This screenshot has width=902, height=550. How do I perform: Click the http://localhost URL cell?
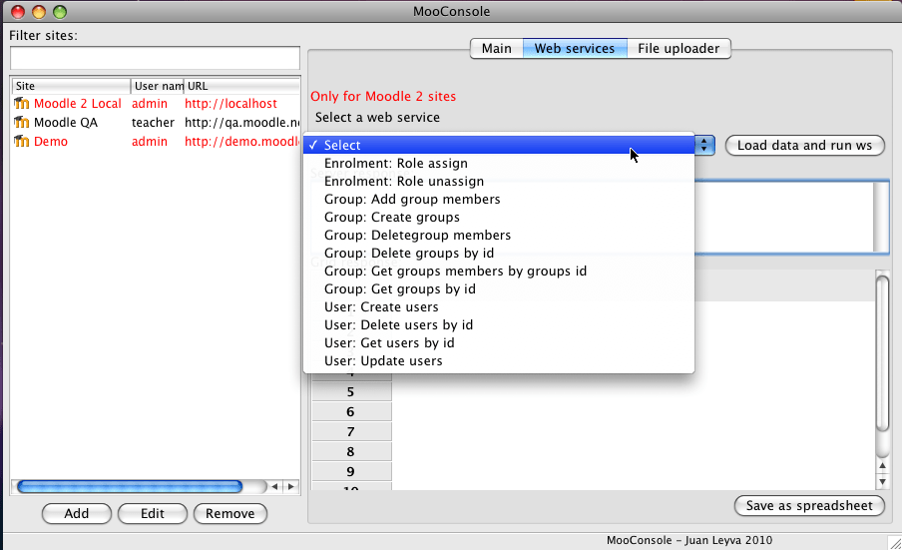coord(230,104)
